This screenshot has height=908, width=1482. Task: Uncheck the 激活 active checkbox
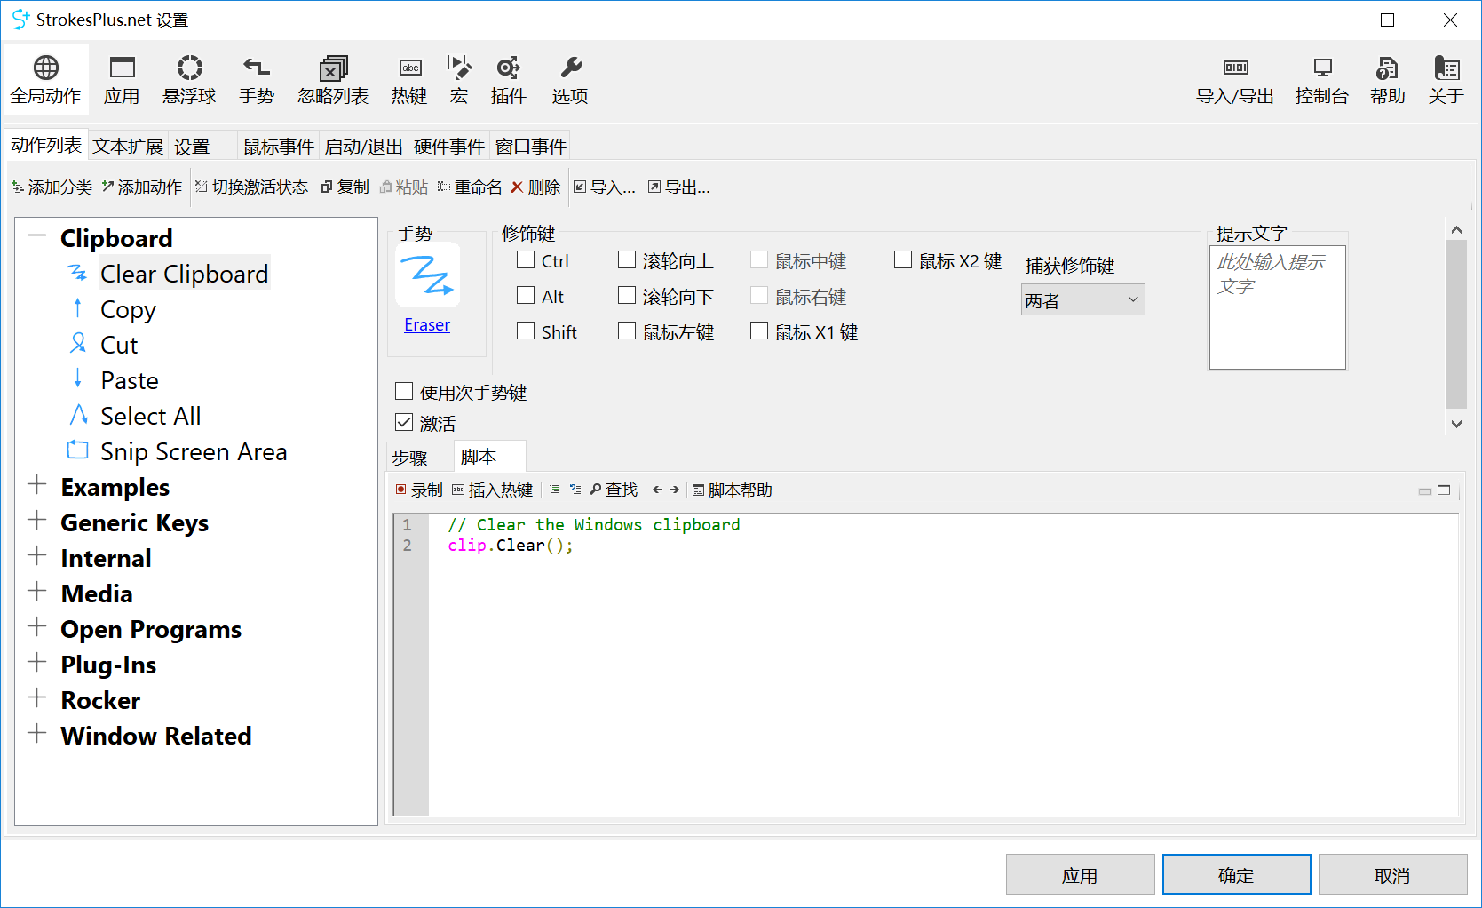(x=404, y=423)
